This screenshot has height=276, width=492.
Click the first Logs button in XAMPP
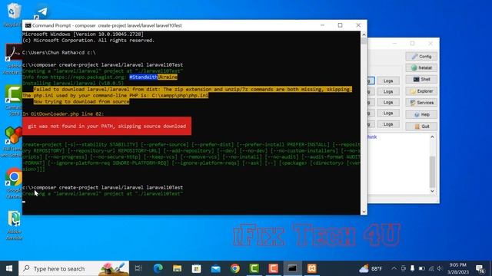coord(387,80)
